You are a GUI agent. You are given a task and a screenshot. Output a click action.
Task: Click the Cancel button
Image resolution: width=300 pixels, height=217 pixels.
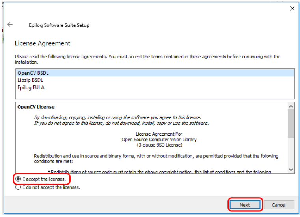point(279,205)
